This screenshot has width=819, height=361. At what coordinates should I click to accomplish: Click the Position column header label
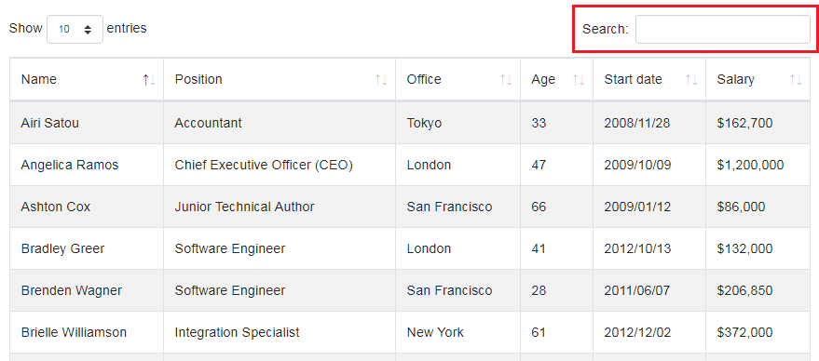(198, 79)
